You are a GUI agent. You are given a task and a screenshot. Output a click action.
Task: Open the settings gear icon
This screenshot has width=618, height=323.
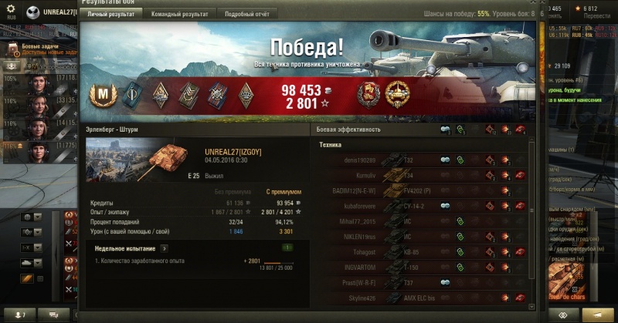[11, 8]
